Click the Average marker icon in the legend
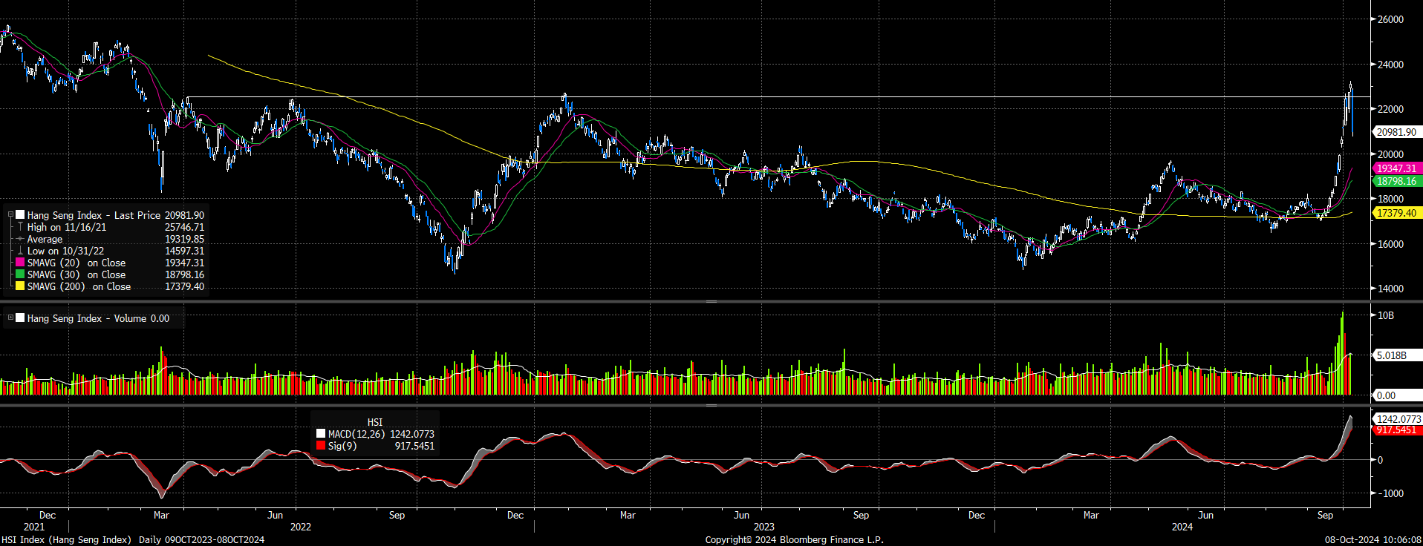 tap(20, 239)
